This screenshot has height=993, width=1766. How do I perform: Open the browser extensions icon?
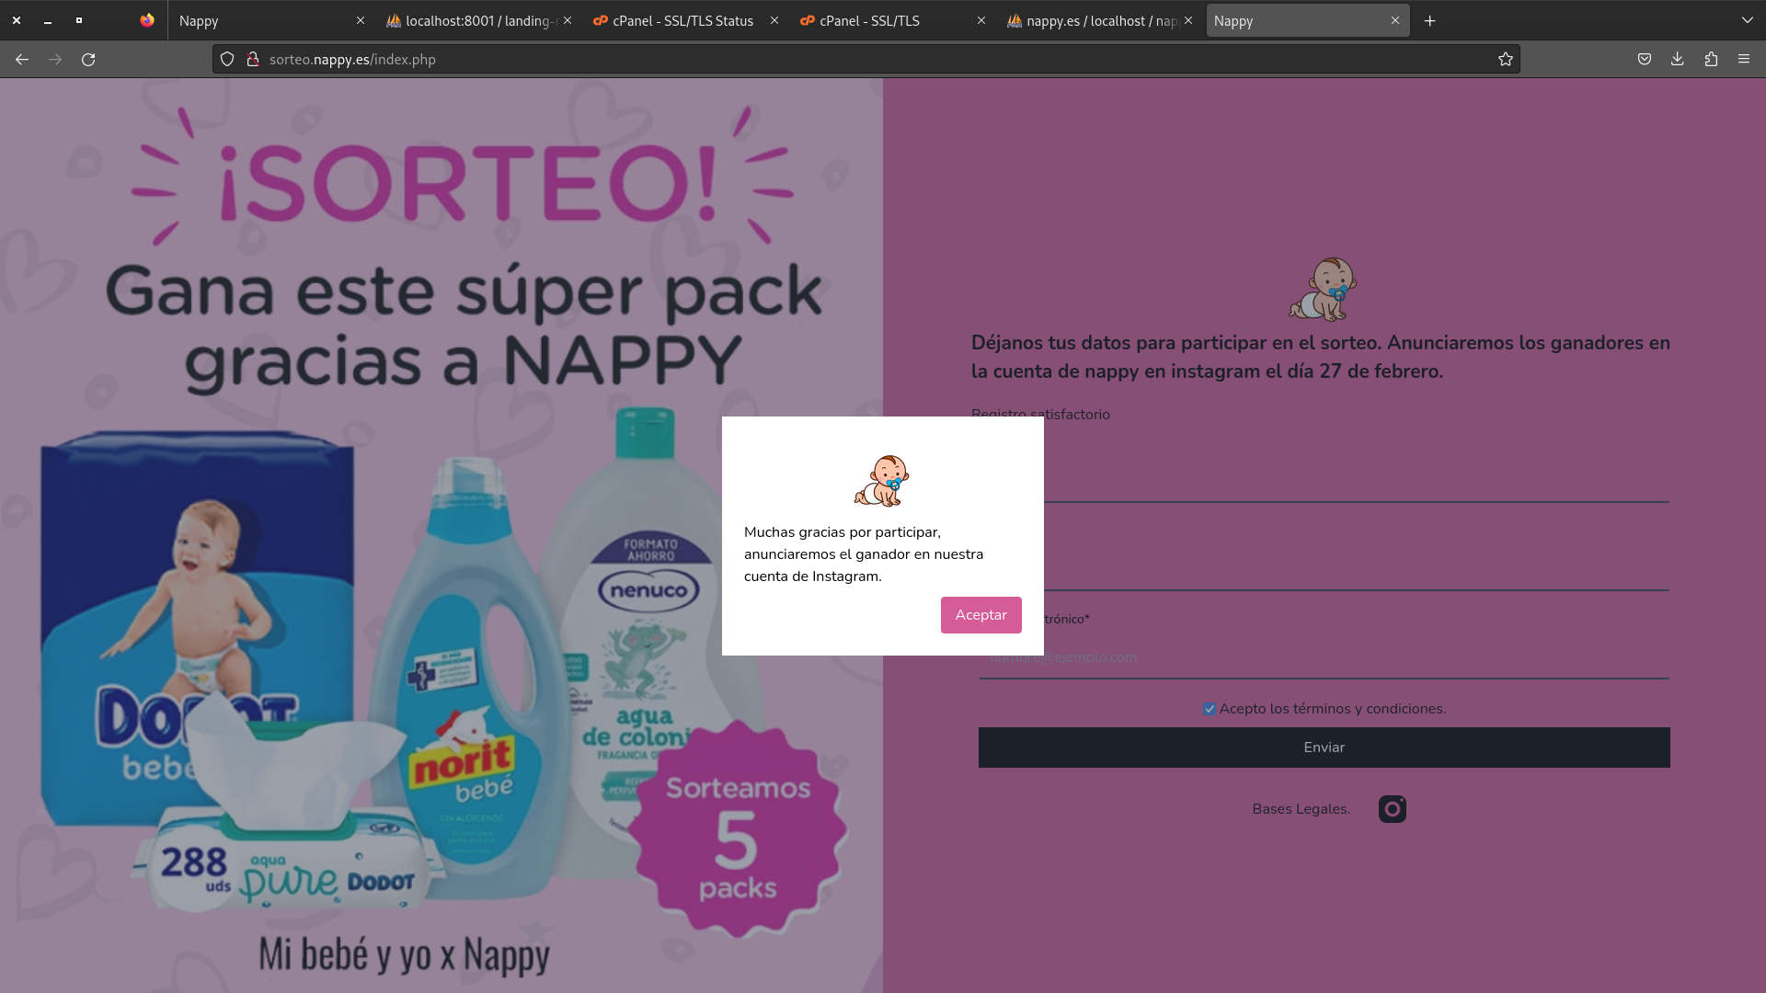[1711, 59]
